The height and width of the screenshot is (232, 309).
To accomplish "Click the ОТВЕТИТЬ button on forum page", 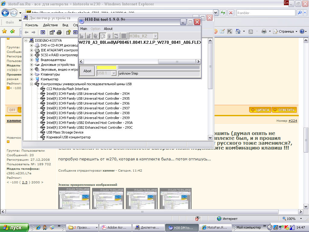I will click(x=284, y=110).
